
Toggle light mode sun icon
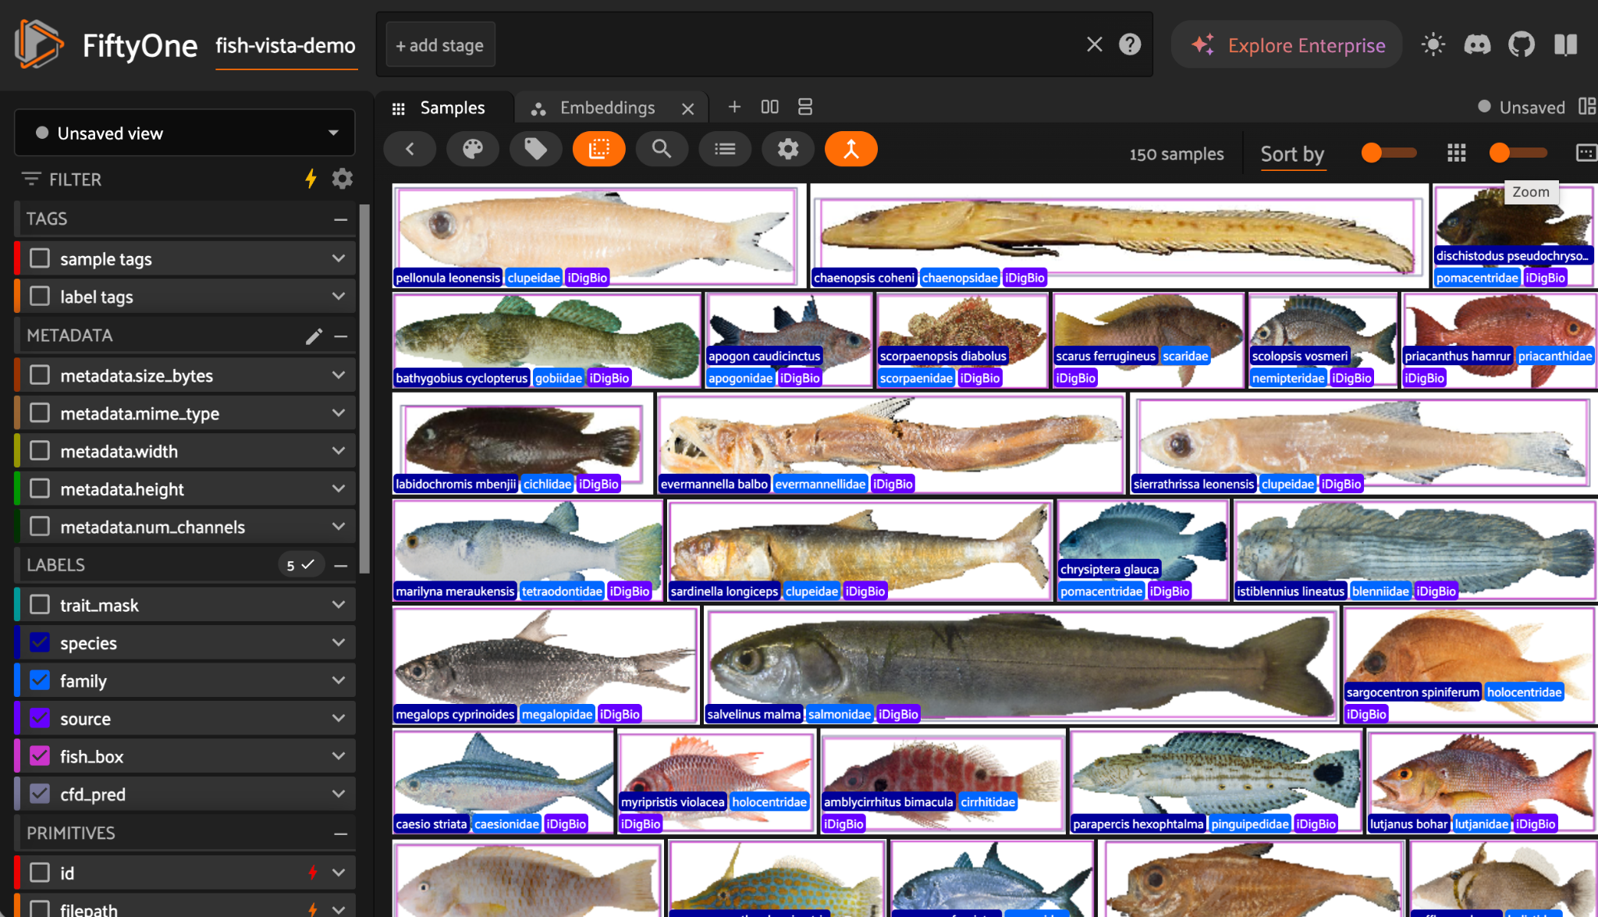pos(1433,44)
